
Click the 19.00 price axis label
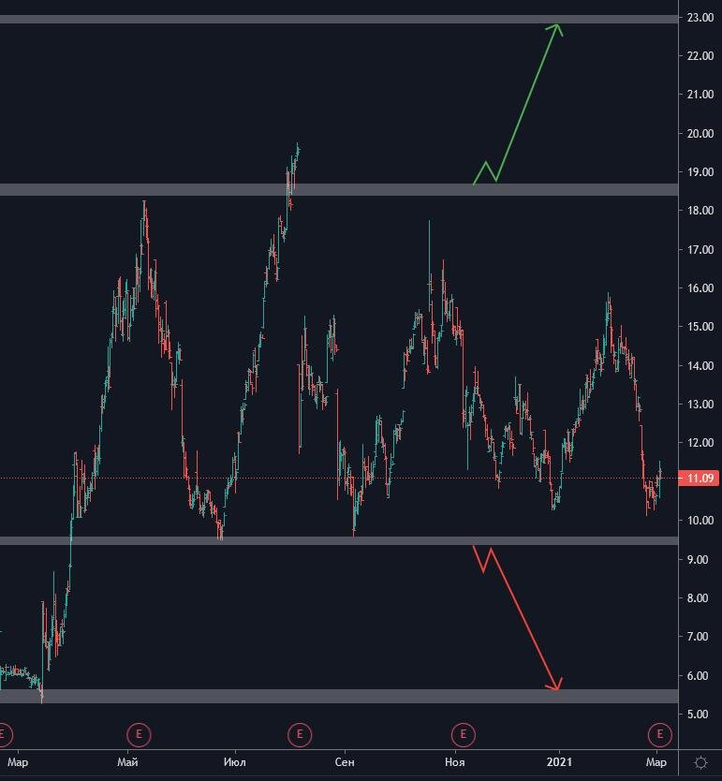[700, 172]
